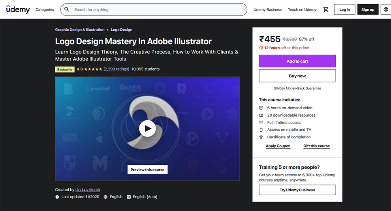Go to Graphic Design & Illustration breadcrumb
The width and height of the screenshot is (391, 211).
pos(80,30)
